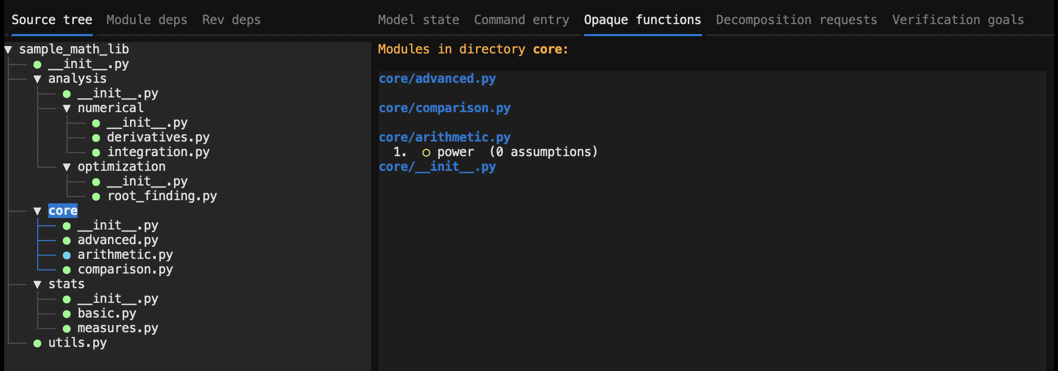Image resolution: width=1058 pixels, height=371 pixels.
Task: Click the blue status dot beside arithmetic.py
Action: click(67, 256)
